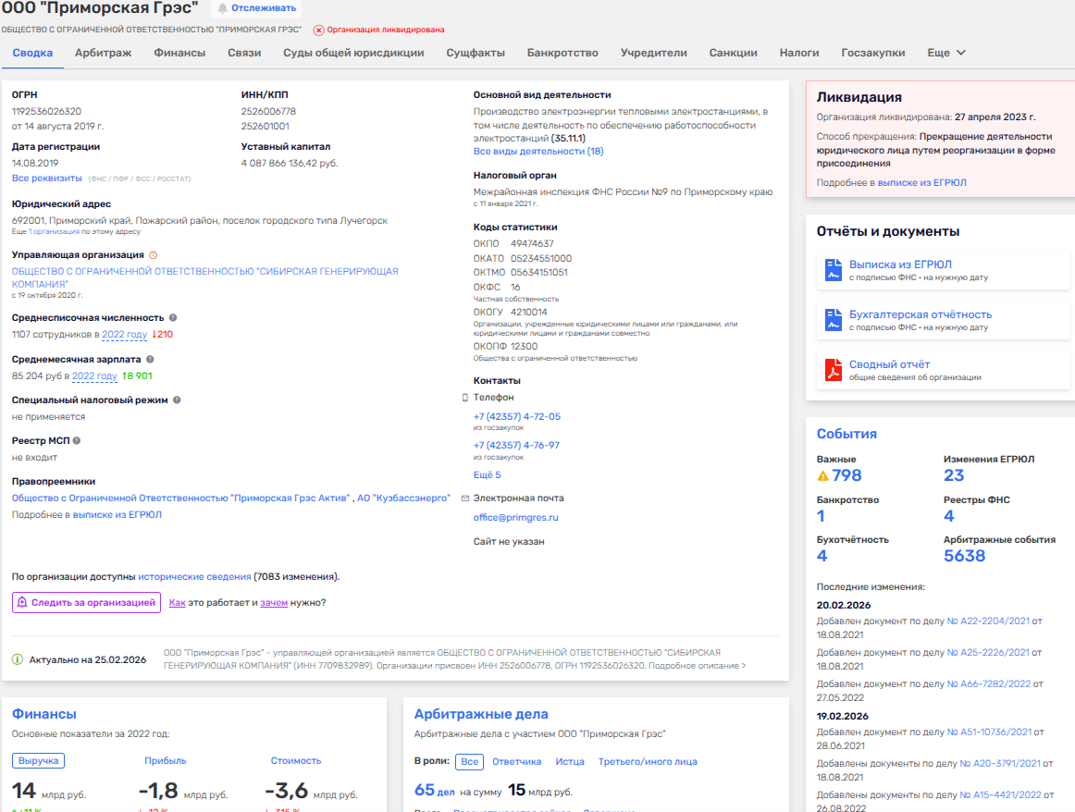Click help icon next to Среднемесячная зарплата
1075x812 pixels.
150,359
